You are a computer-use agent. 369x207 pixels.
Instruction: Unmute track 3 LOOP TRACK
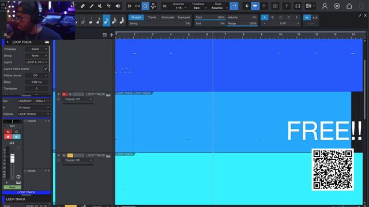tap(64, 94)
